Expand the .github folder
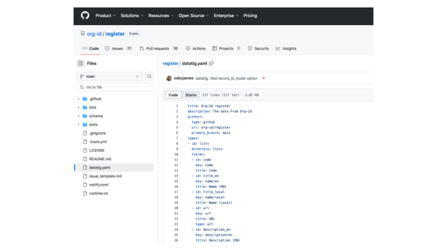Screen dimensions: 447x251 click(x=78, y=99)
